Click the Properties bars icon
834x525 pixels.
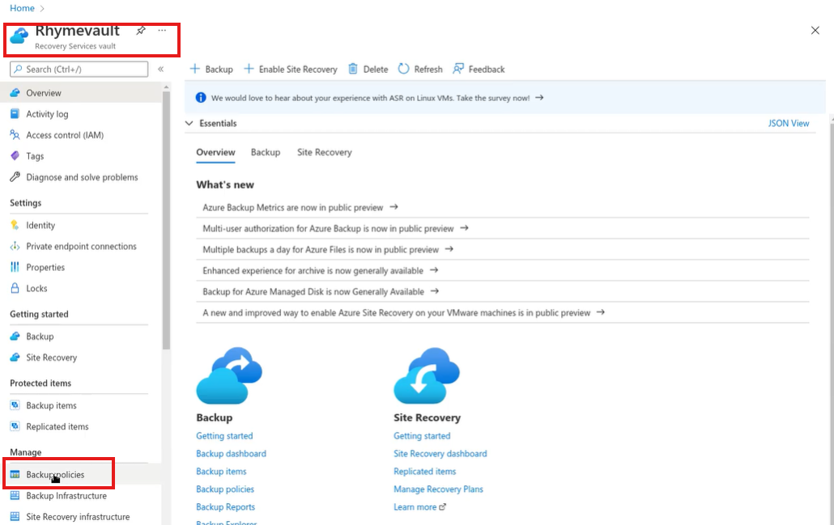[x=15, y=267]
